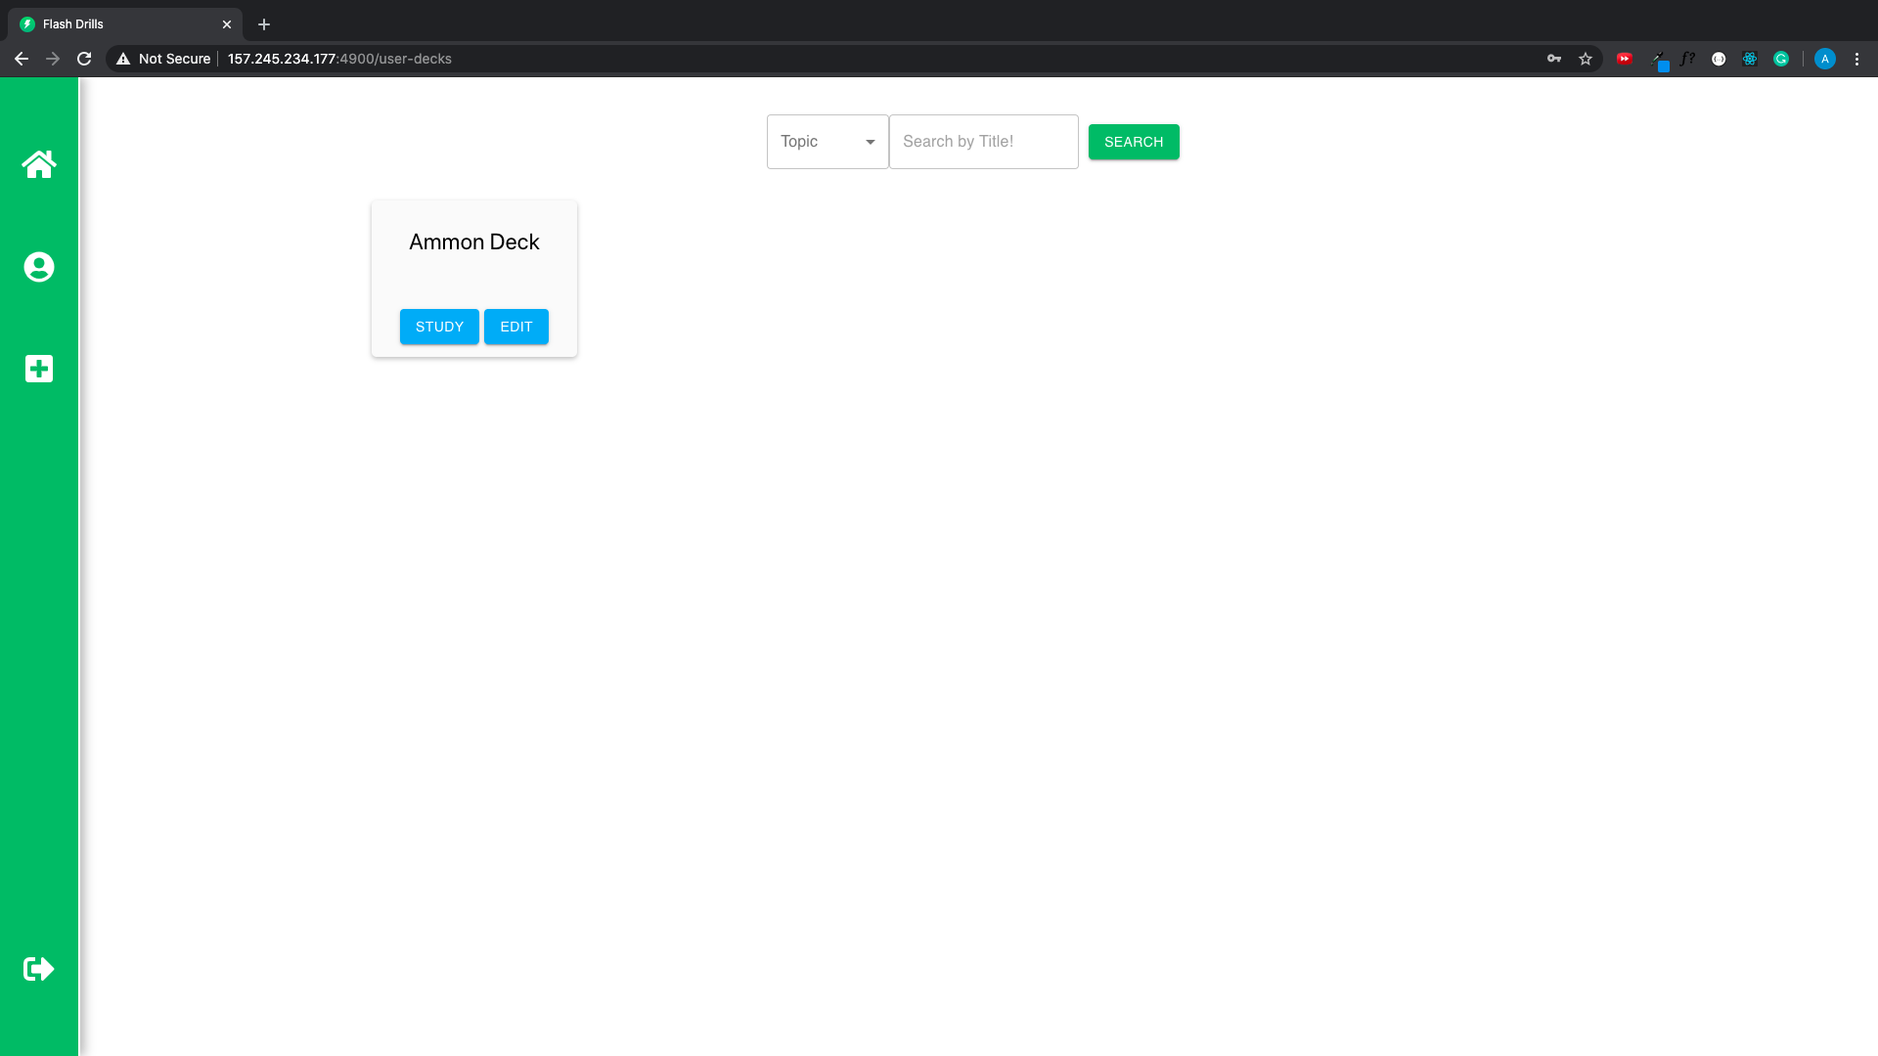Image resolution: width=1878 pixels, height=1056 pixels.
Task: Click EDIT on Ammon Deck card
Action: pos(516,327)
